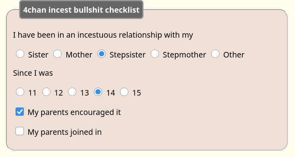
Task: Pick the radio button for 13
Action: coord(72,92)
